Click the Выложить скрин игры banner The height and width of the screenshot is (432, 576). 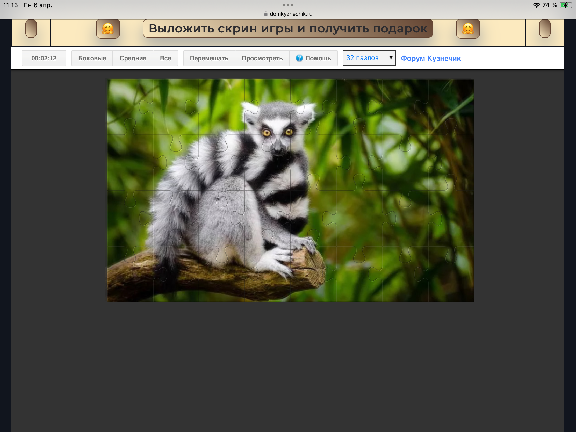tap(288, 29)
